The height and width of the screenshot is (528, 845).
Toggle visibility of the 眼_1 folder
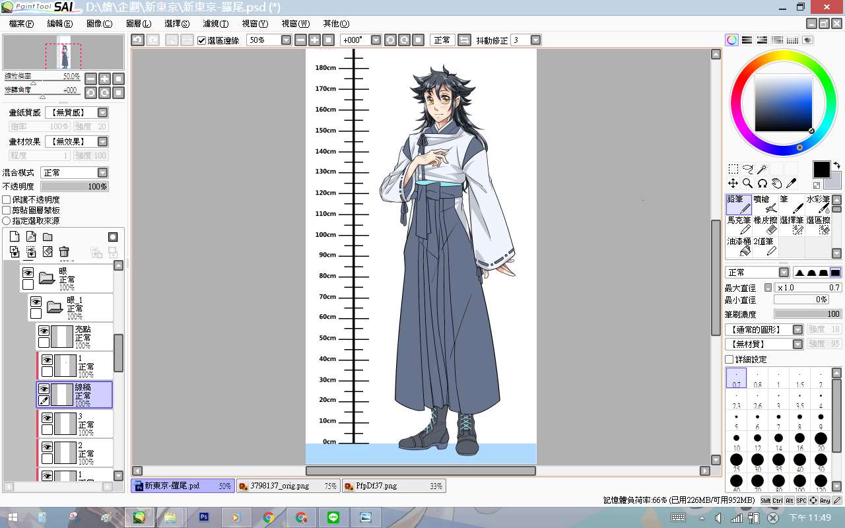(x=36, y=302)
